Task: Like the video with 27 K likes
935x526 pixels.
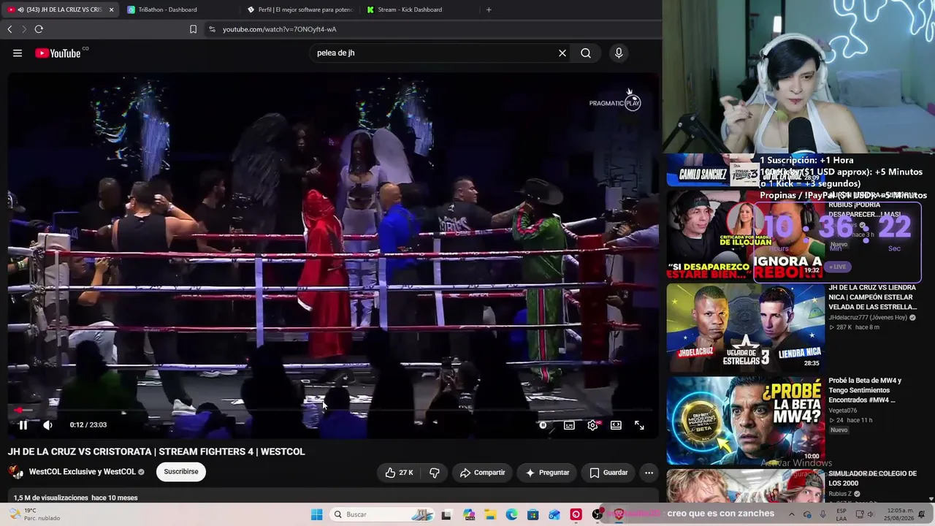Action: tap(399, 473)
